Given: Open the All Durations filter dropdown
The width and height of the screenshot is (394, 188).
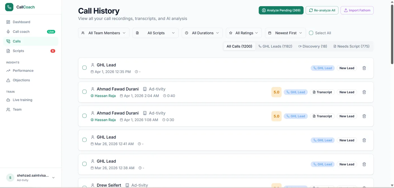Looking at the screenshot, I should tap(202, 33).
